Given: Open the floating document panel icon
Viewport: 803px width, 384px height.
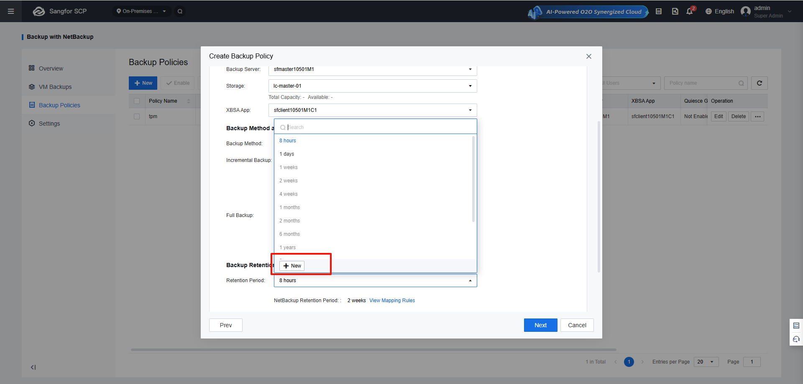Looking at the screenshot, I should coord(796,326).
